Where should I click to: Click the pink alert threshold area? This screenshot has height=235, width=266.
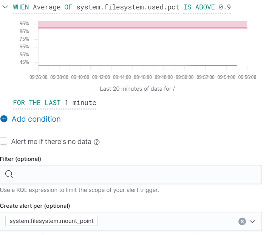[x=143, y=24]
